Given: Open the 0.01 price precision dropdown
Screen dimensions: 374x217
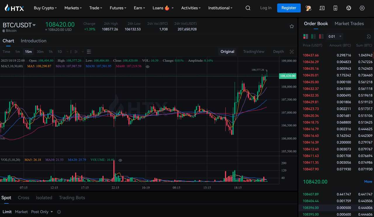Looking at the screenshot, I should (335, 36).
